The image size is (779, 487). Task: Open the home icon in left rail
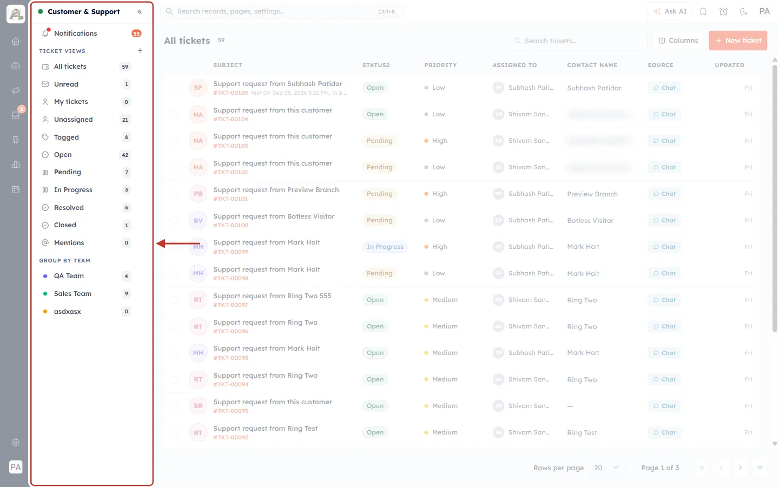(x=16, y=41)
